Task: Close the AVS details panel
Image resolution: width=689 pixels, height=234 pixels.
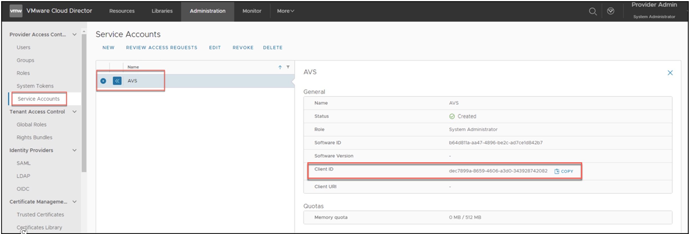Action: pos(670,73)
